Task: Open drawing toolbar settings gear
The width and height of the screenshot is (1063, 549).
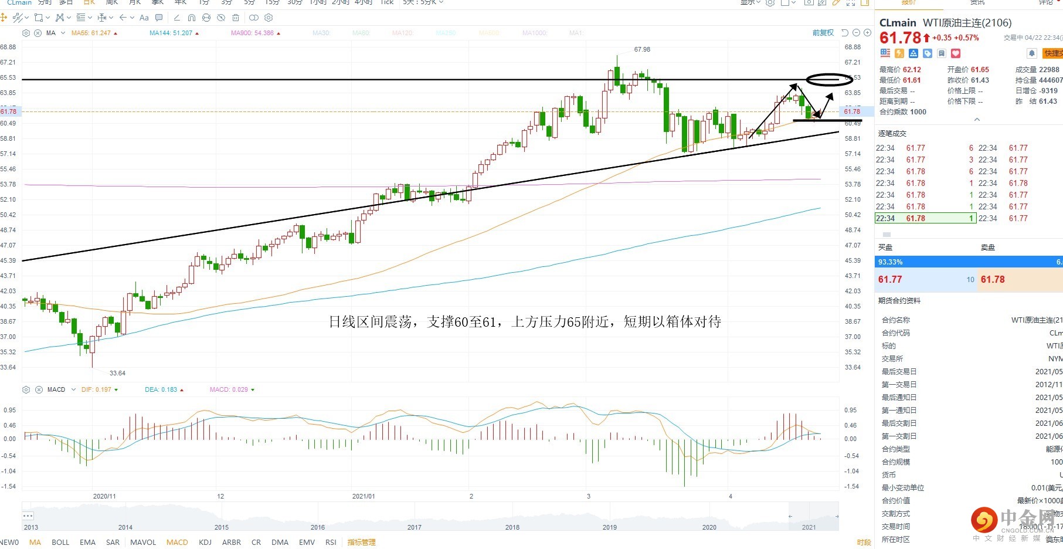Action: pyautogui.click(x=269, y=18)
